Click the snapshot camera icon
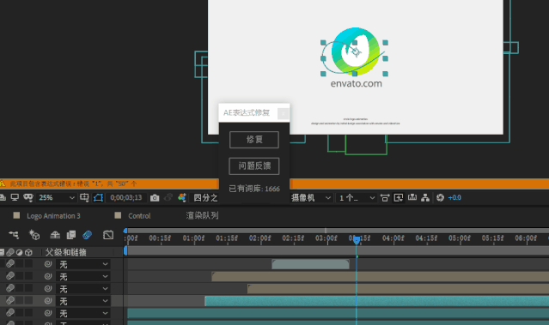549x325 pixels. click(155, 198)
